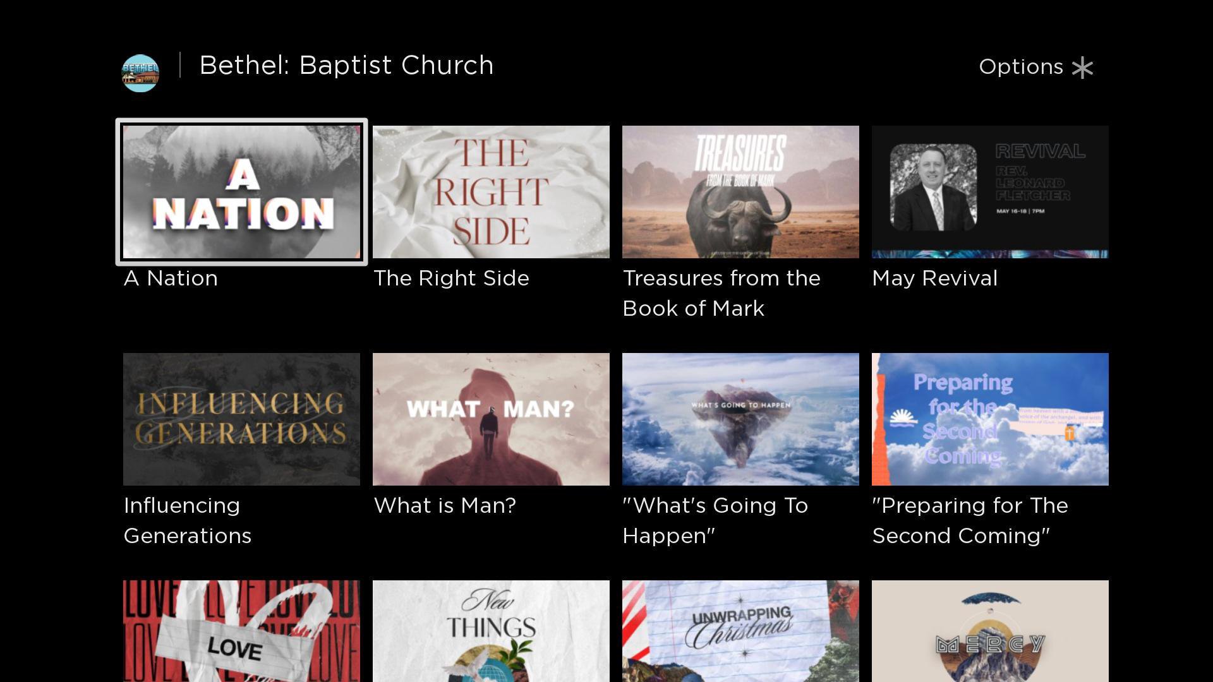The height and width of the screenshot is (682, 1213).
Task: Select the May Revival thumbnail
Action: pos(990,192)
